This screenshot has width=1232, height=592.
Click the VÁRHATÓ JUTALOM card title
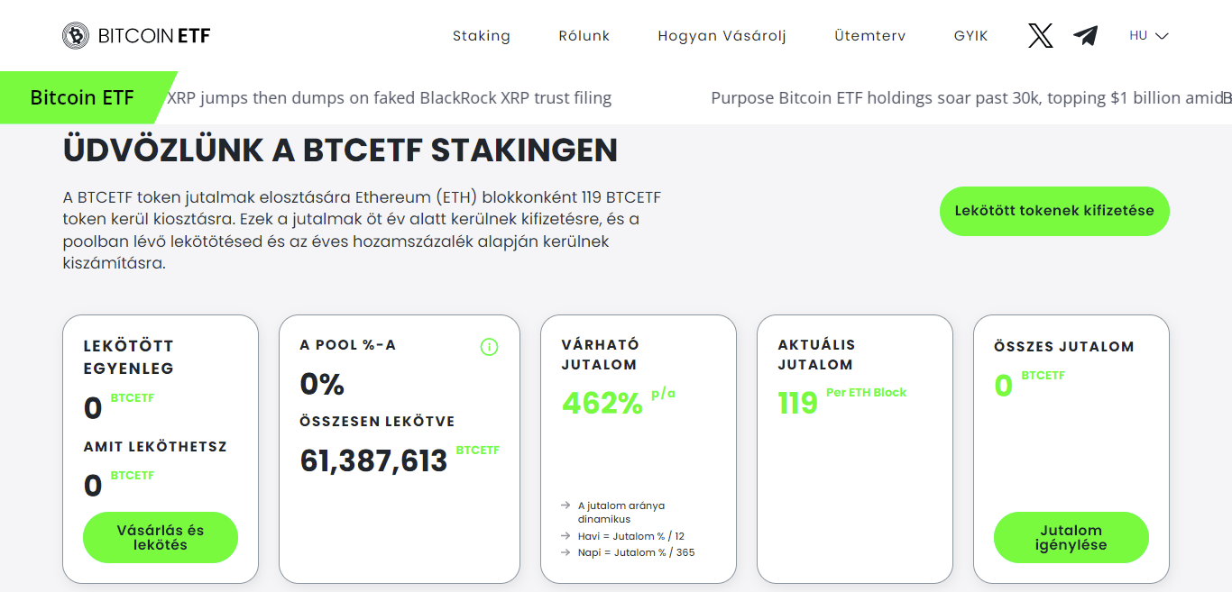[x=600, y=355]
